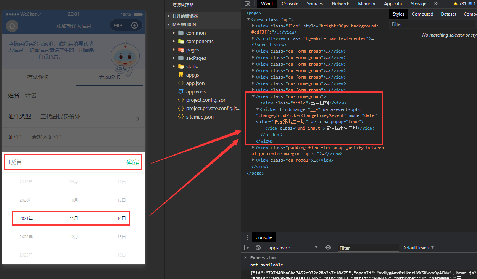Switch to the Sources tab
This screenshot has height=279, width=477.
(315, 4)
